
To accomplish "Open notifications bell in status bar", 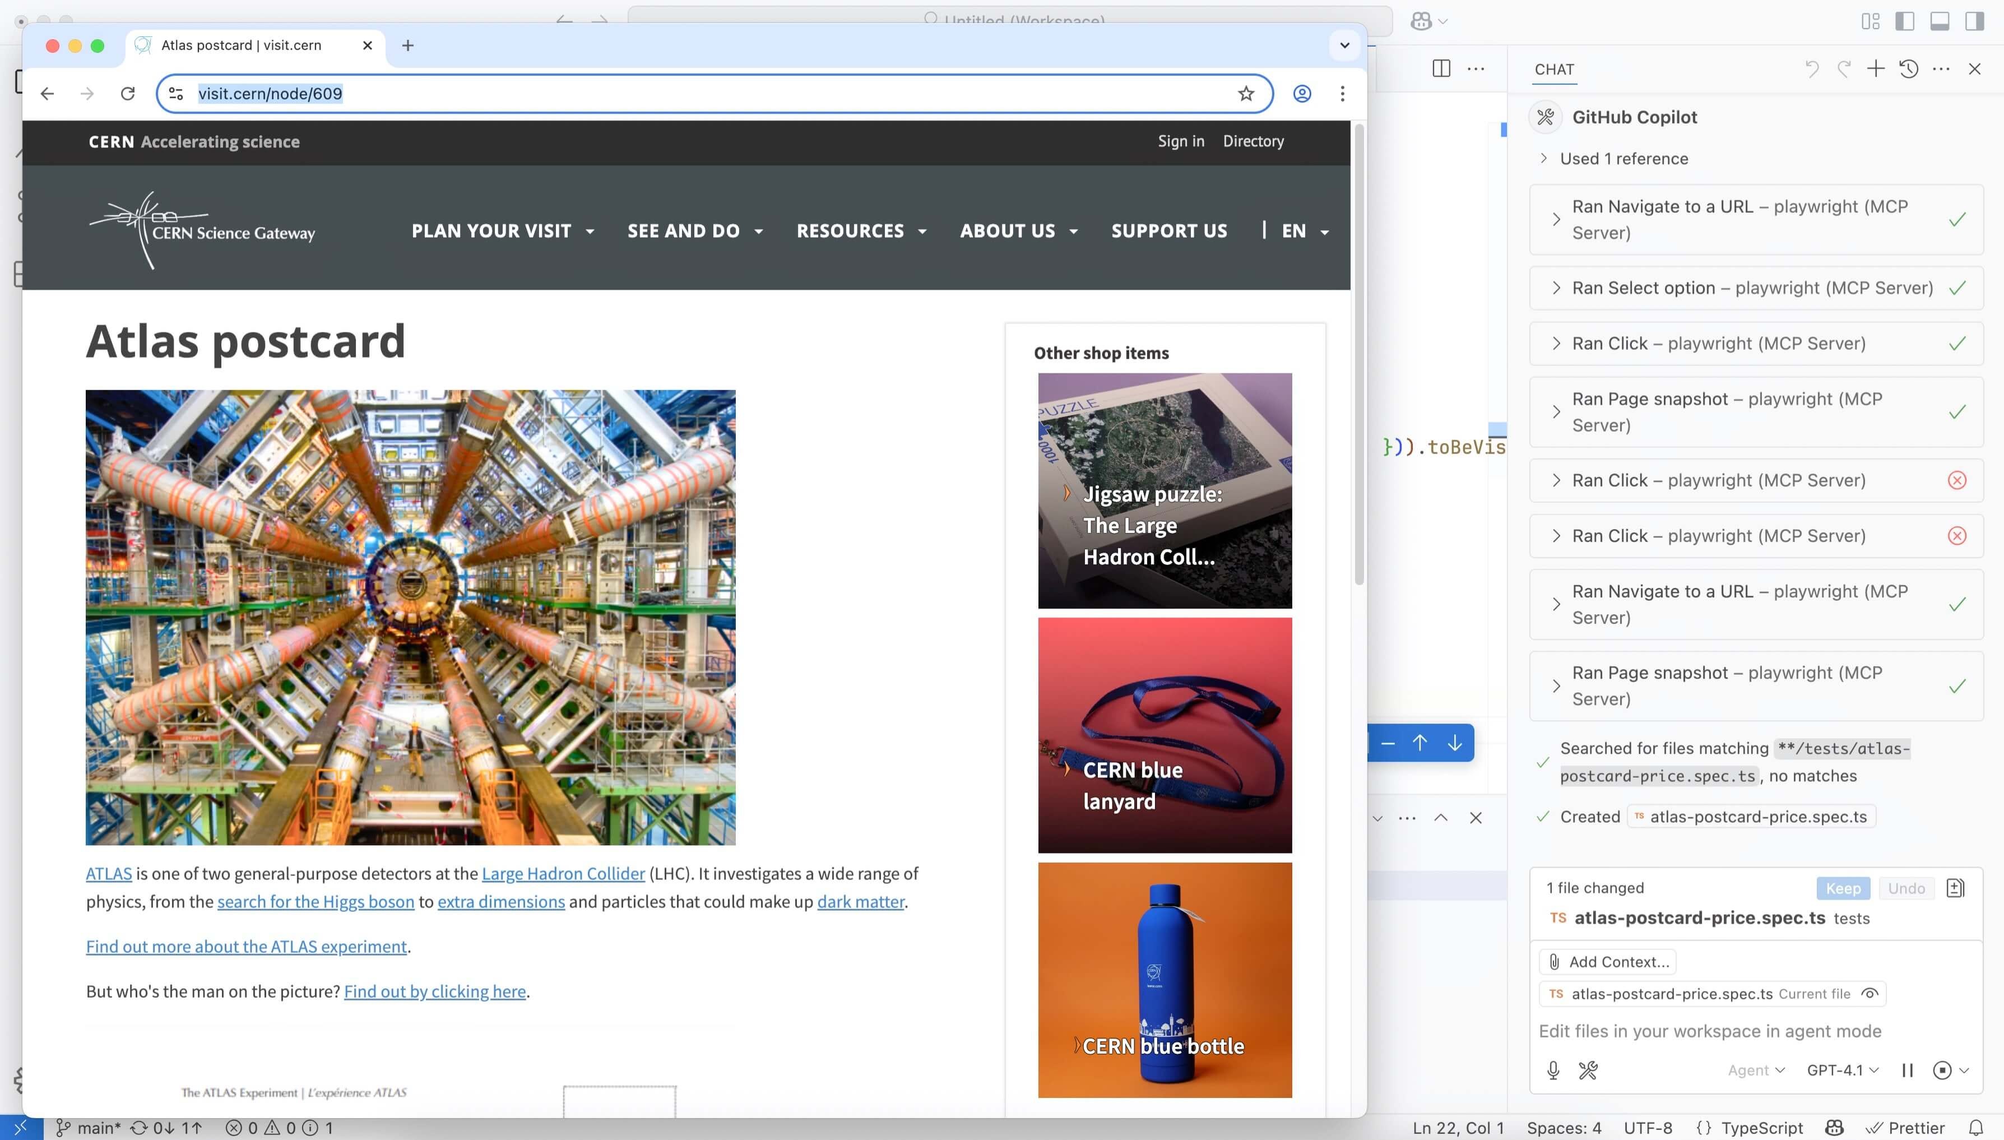I will click(x=1976, y=1128).
